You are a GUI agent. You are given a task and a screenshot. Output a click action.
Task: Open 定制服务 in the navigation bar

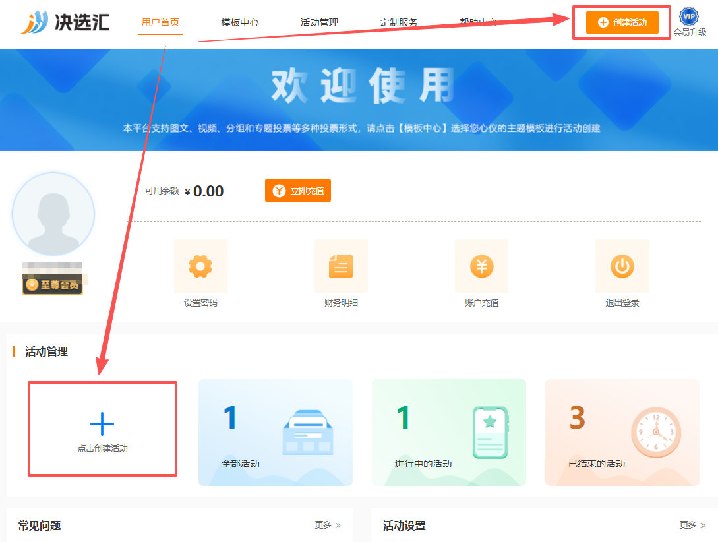click(399, 22)
